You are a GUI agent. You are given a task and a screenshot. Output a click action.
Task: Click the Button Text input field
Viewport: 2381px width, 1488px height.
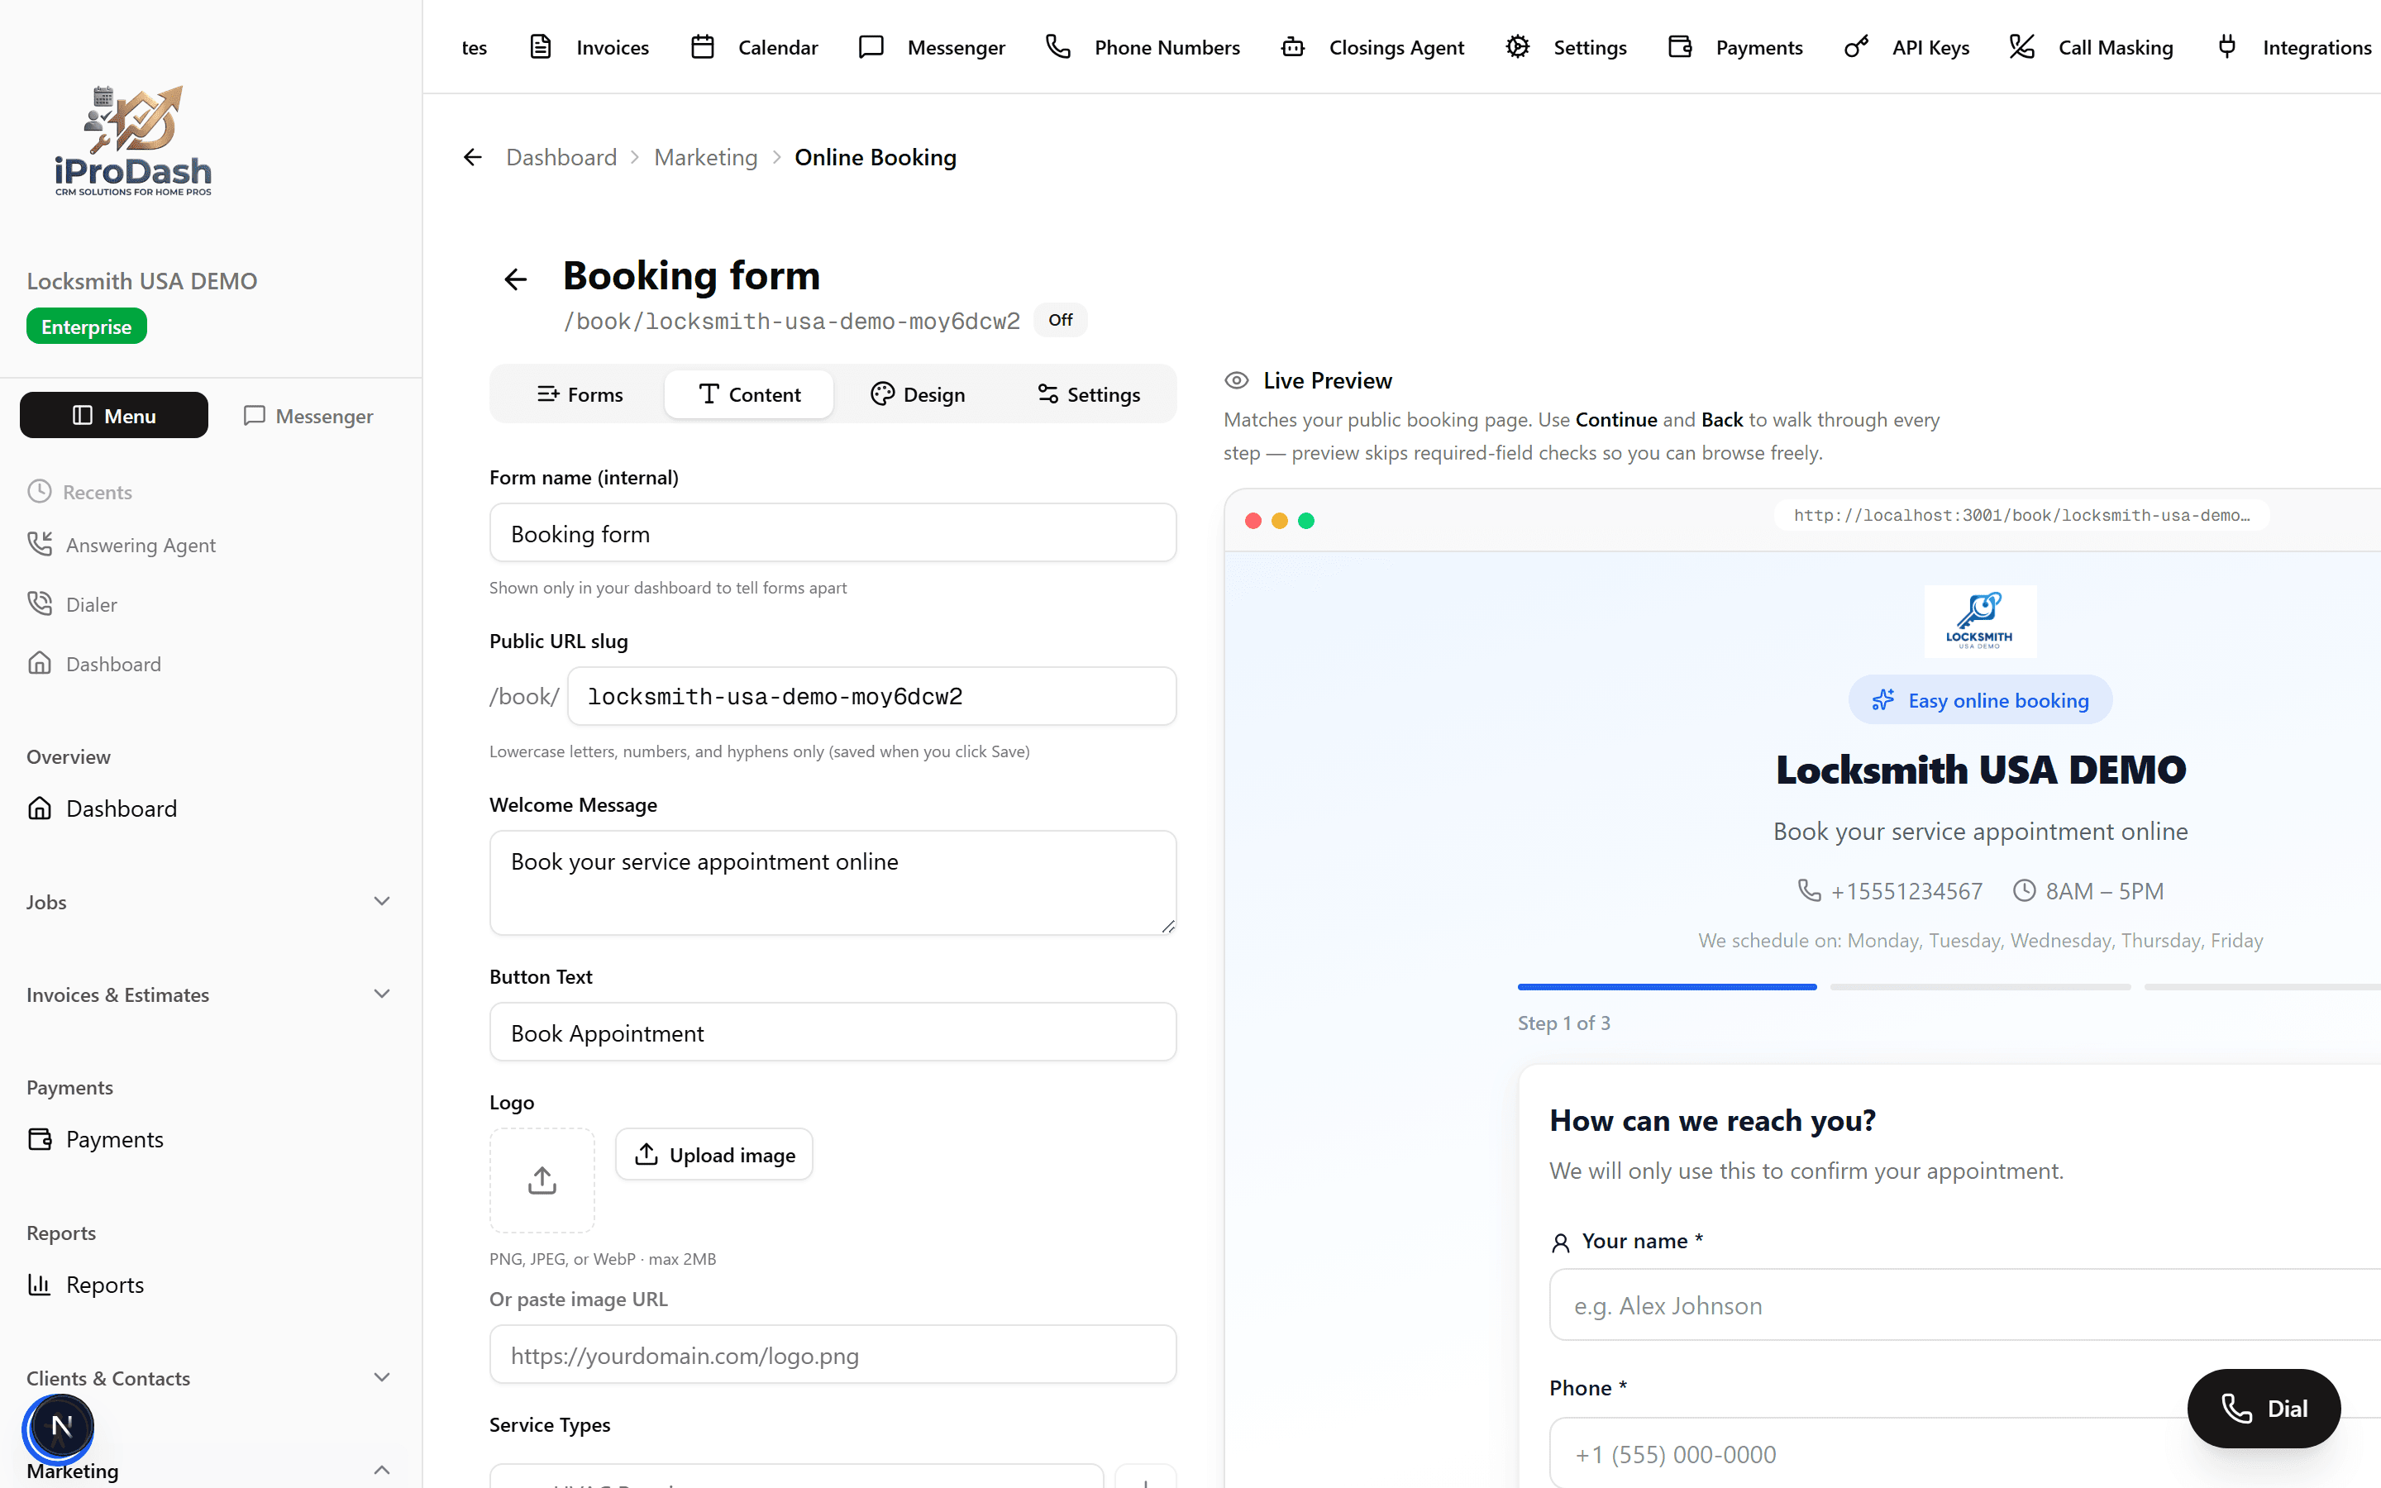click(x=833, y=1033)
